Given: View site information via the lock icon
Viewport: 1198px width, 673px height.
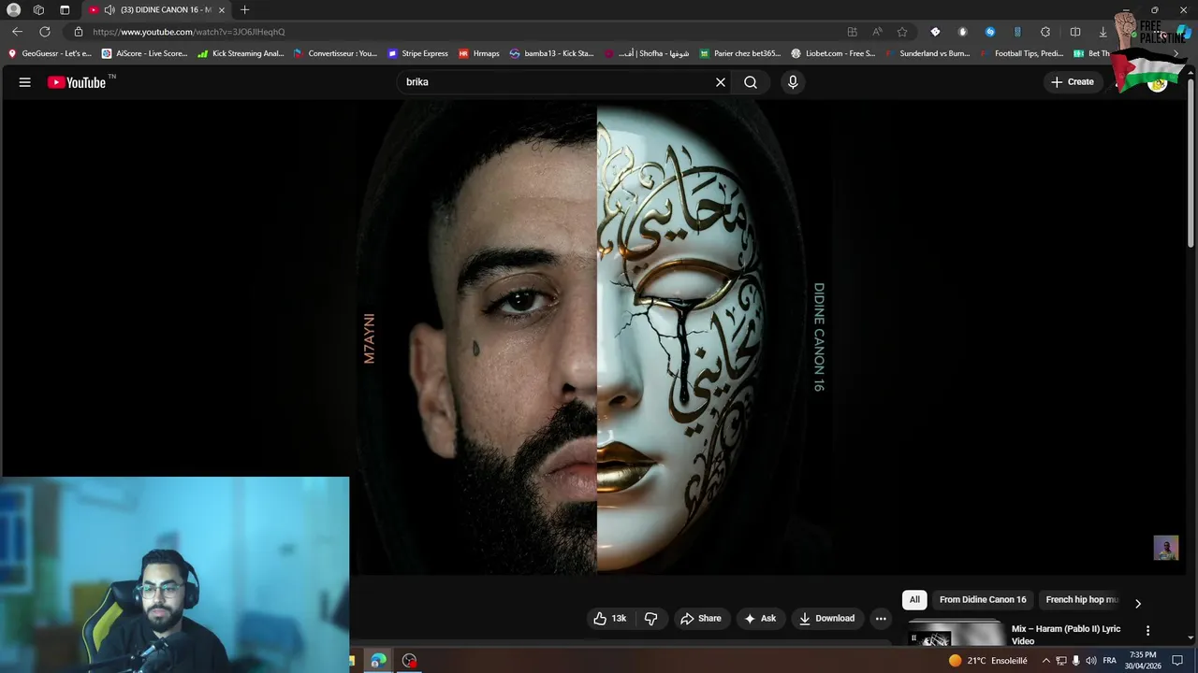Looking at the screenshot, I should pyautogui.click(x=79, y=32).
